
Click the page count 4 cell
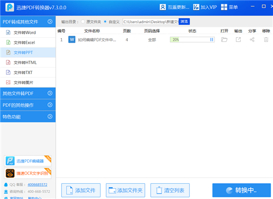tap(127, 40)
